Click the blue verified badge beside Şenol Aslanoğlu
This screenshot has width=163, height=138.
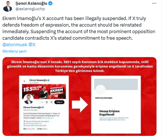tap(50, 3)
